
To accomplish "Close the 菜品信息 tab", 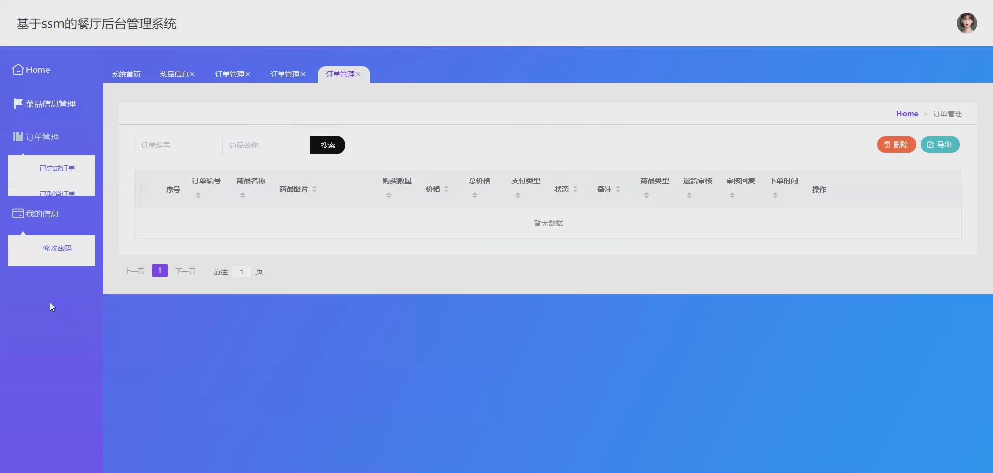I will pyautogui.click(x=192, y=74).
